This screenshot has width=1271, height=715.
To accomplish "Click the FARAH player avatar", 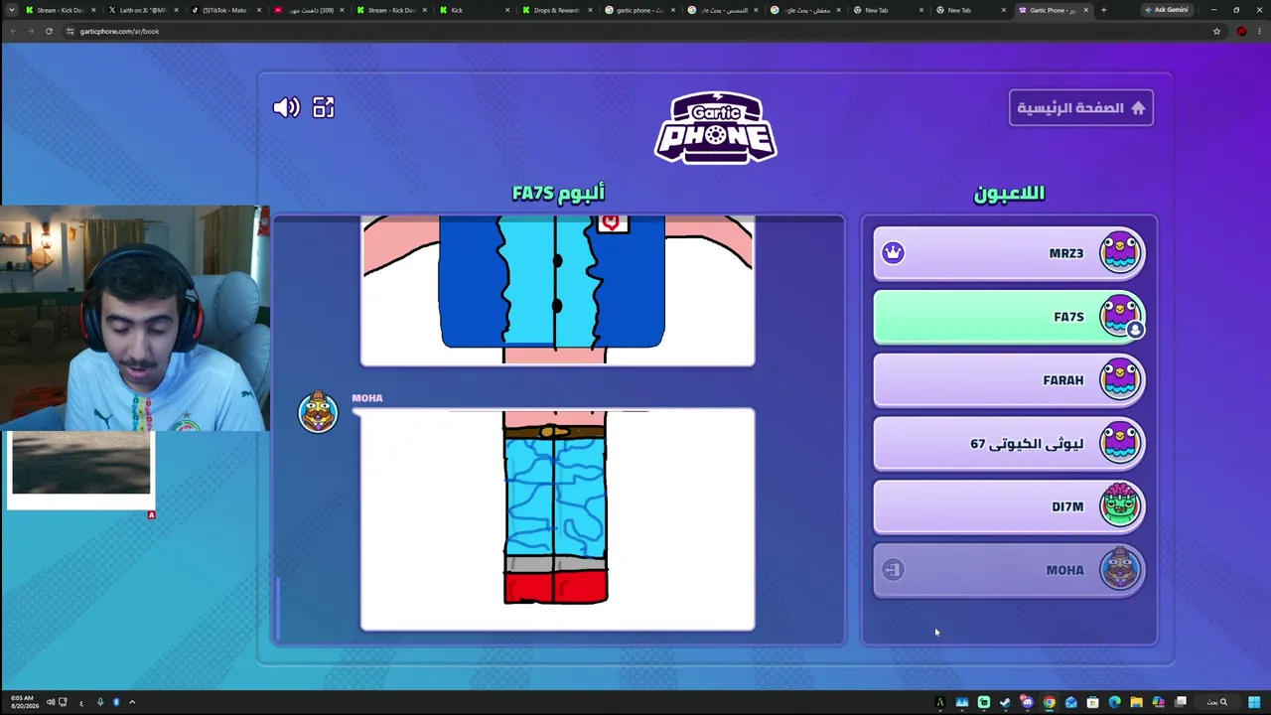I will coord(1120,379).
